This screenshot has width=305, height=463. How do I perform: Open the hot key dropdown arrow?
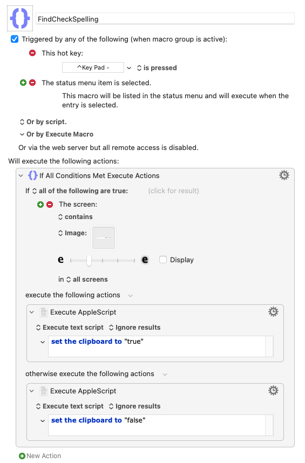tap(129, 68)
